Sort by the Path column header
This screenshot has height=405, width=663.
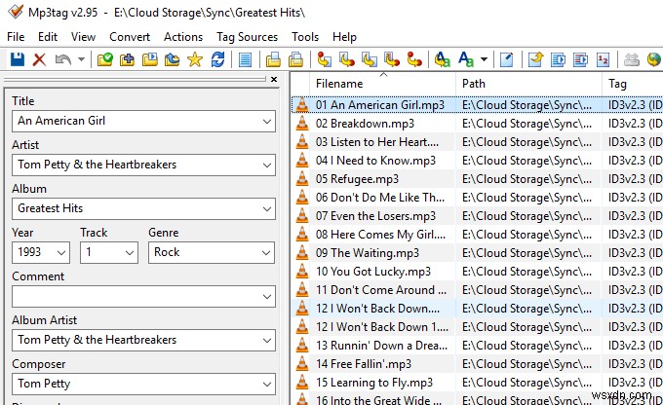[474, 84]
